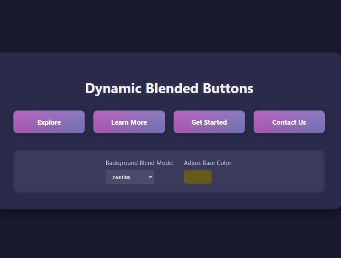The width and height of the screenshot is (341, 258).
Task: Click the gap between Get Started and Contact Us
Action: pyautogui.click(x=249, y=122)
